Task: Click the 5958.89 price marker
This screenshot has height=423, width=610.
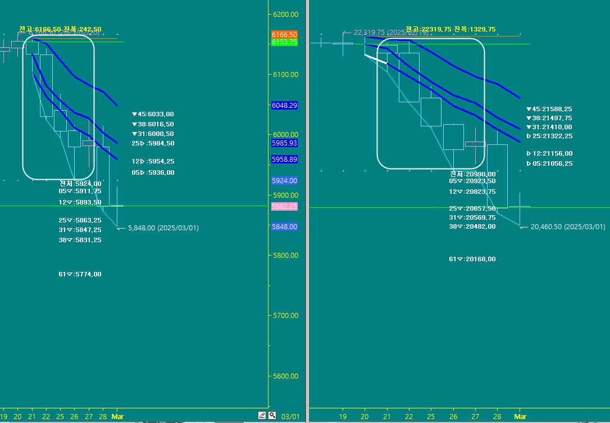Action: (x=284, y=160)
